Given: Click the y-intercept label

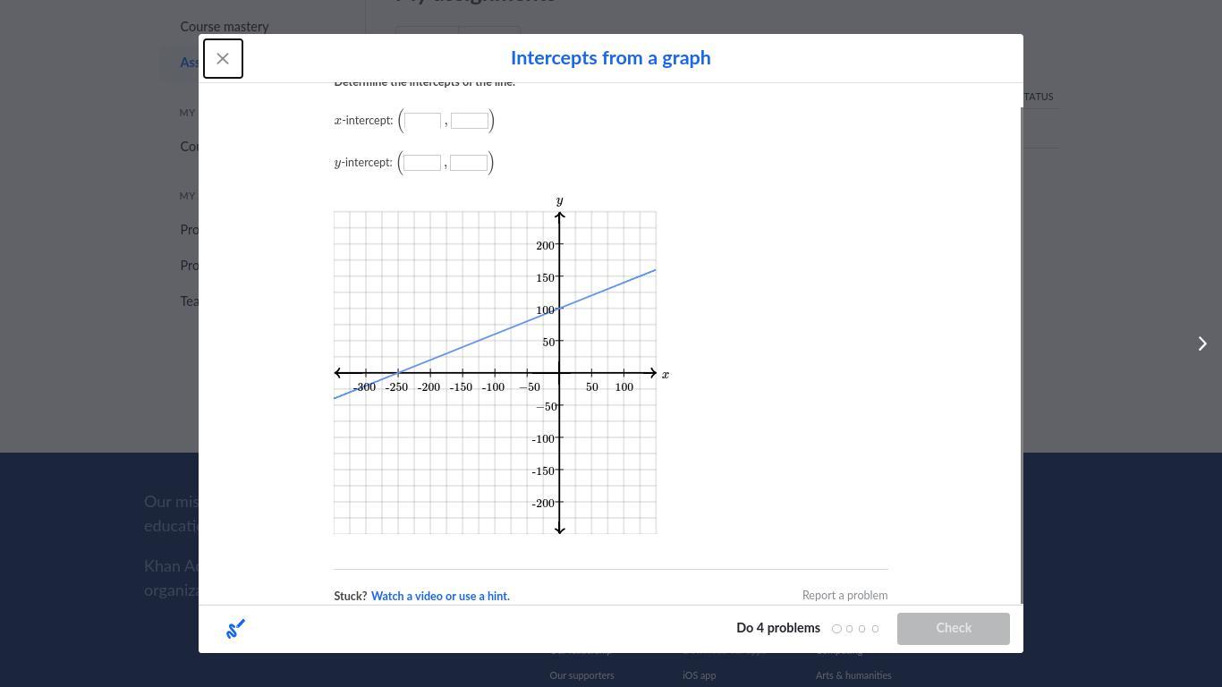Looking at the screenshot, I should pos(363,163).
